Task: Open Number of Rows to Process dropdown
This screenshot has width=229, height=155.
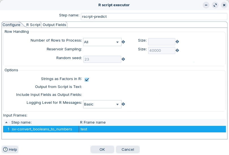Action: (x=102, y=42)
